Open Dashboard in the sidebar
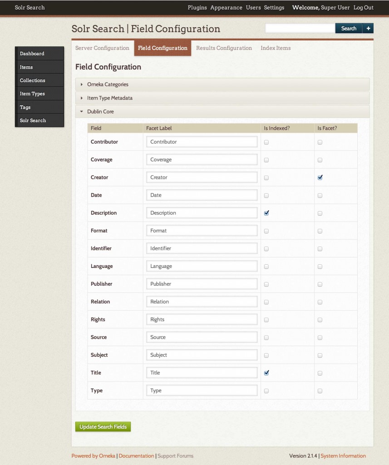The height and width of the screenshot is (465, 389). [x=39, y=54]
